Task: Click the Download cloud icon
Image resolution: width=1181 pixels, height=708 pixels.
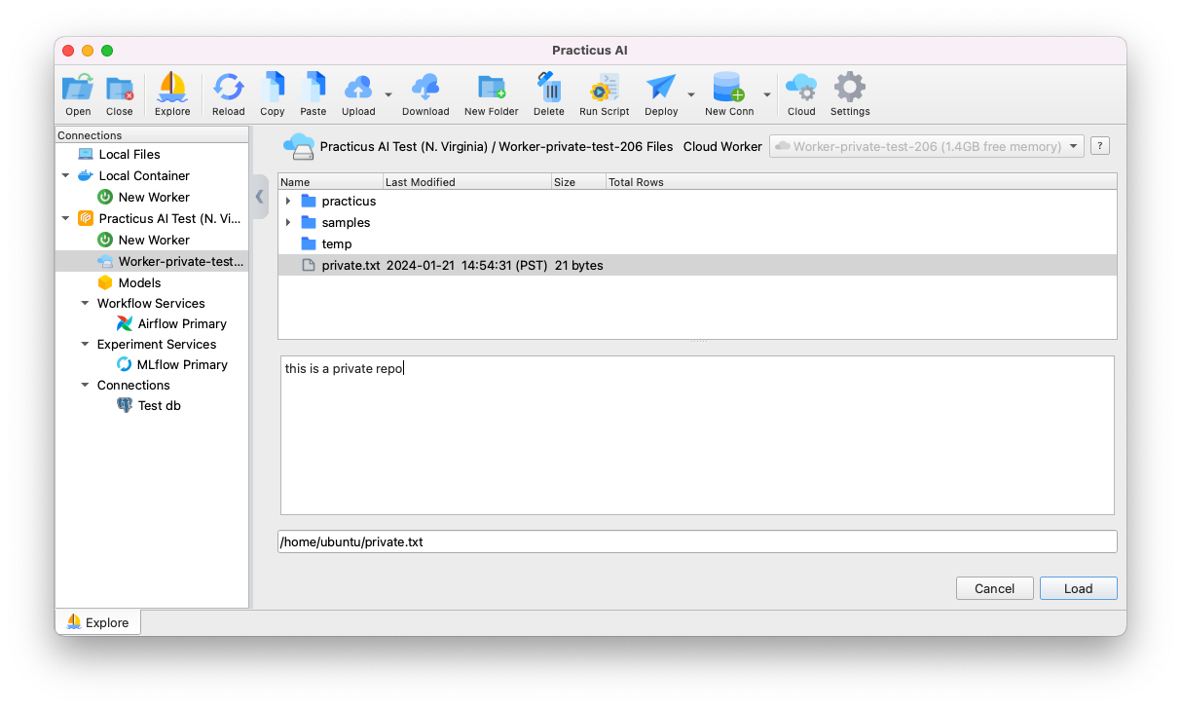Action: [x=425, y=89]
